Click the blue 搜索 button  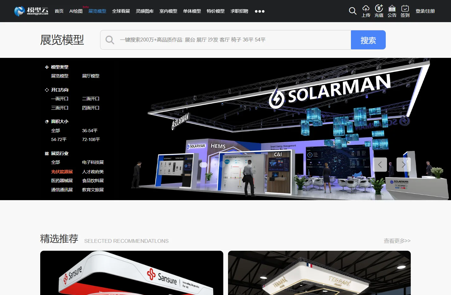[368, 40]
